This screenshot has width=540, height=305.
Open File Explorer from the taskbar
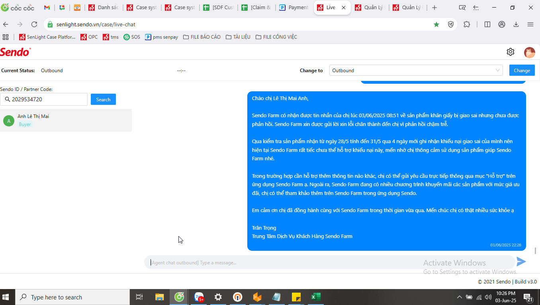tap(160, 297)
